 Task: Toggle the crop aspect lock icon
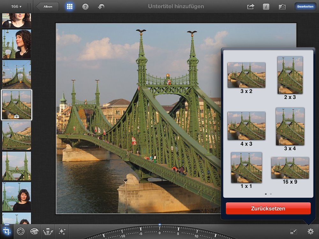click(293, 231)
